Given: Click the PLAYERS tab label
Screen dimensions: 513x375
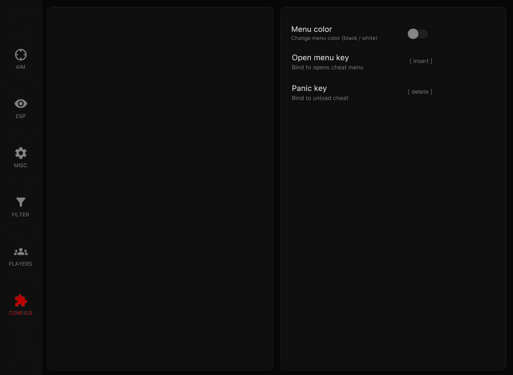Looking at the screenshot, I should pyautogui.click(x=20, y=264).
